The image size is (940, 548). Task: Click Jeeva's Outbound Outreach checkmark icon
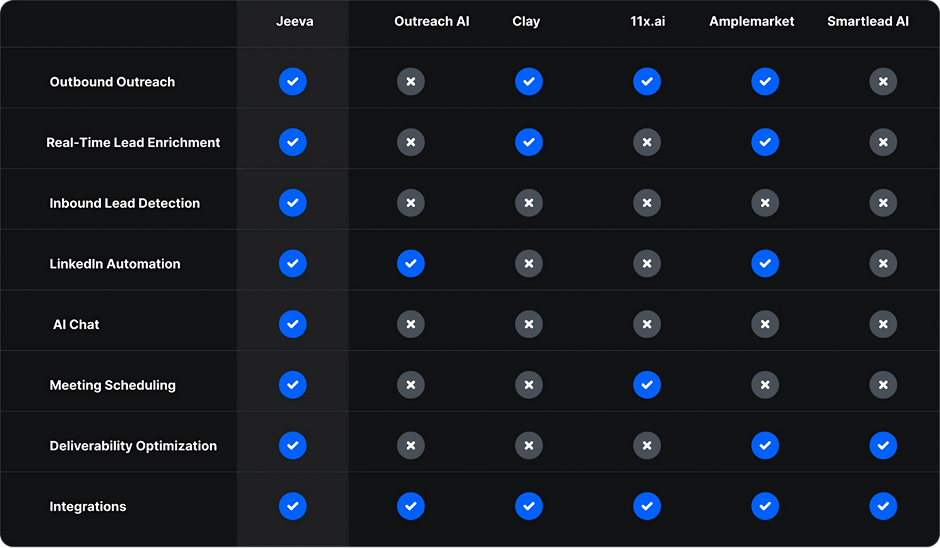click(293, 81)
